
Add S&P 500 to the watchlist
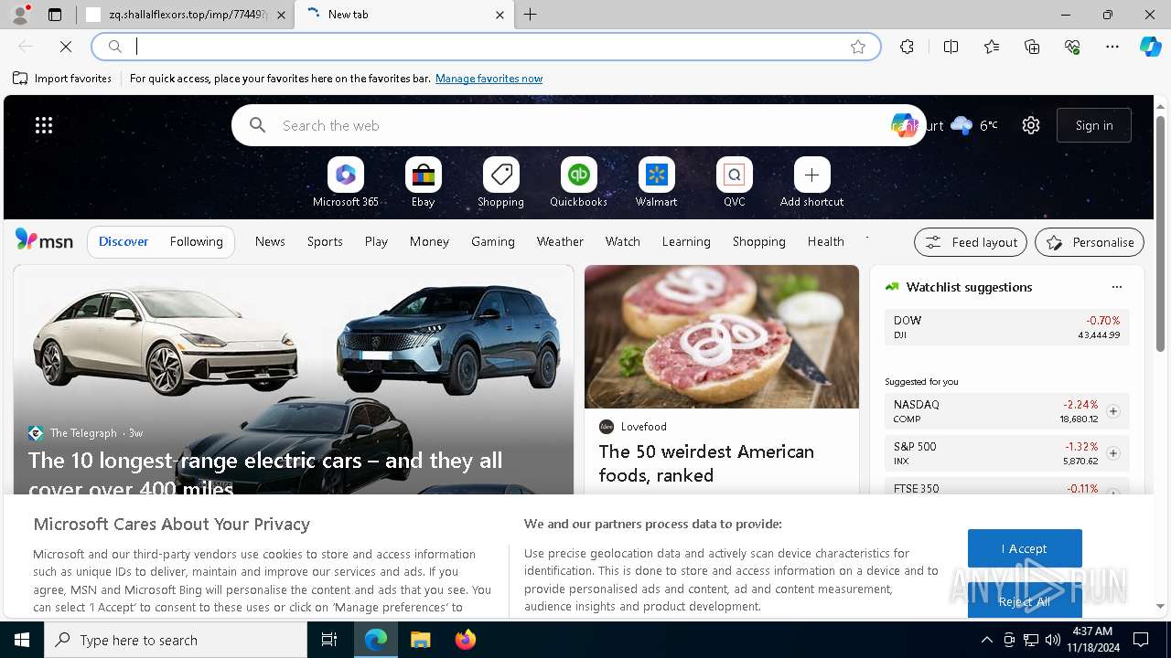click(x=1112, y=453)
